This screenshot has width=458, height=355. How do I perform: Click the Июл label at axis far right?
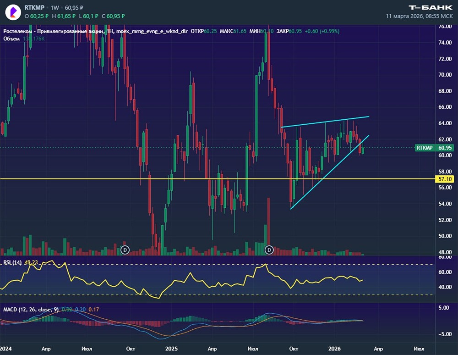pos(419,349)
